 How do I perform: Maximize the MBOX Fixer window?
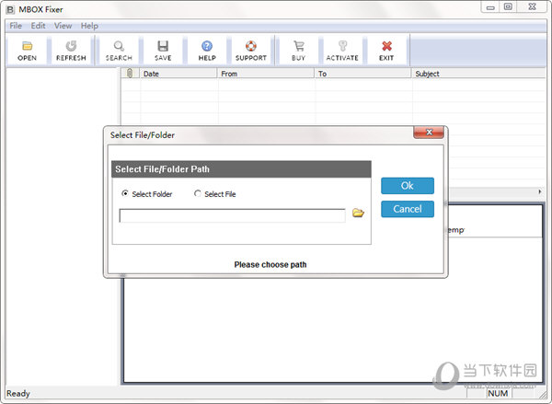tap(508, 7)
